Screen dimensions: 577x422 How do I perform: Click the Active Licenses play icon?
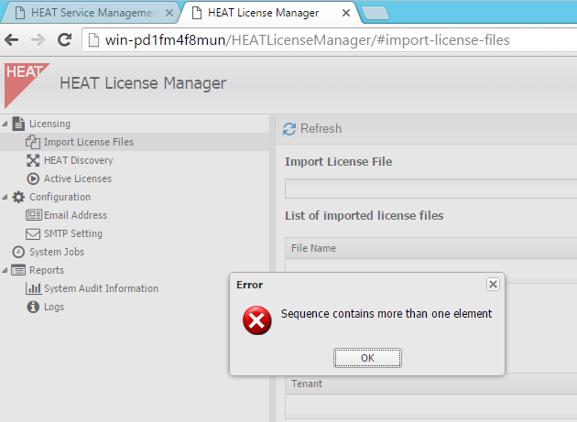[34, 179]
